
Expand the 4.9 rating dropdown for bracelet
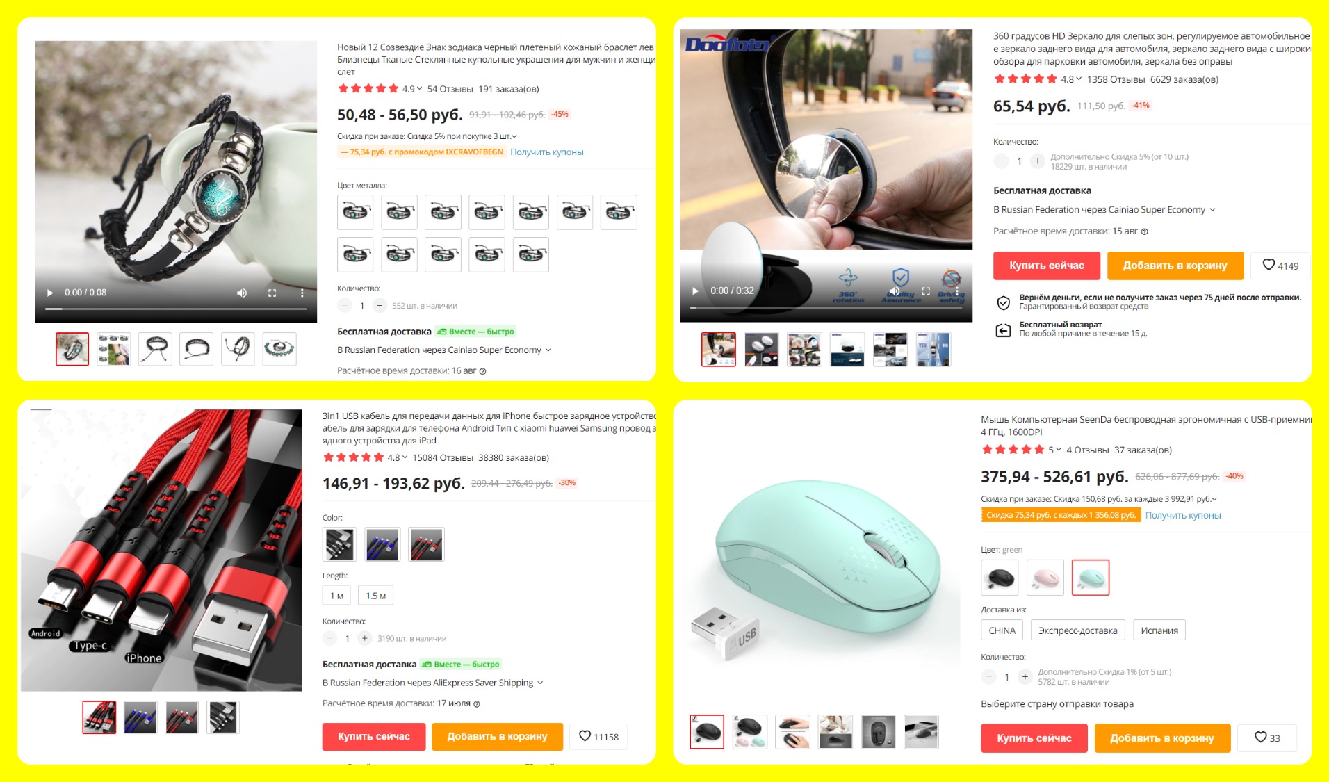412,89
